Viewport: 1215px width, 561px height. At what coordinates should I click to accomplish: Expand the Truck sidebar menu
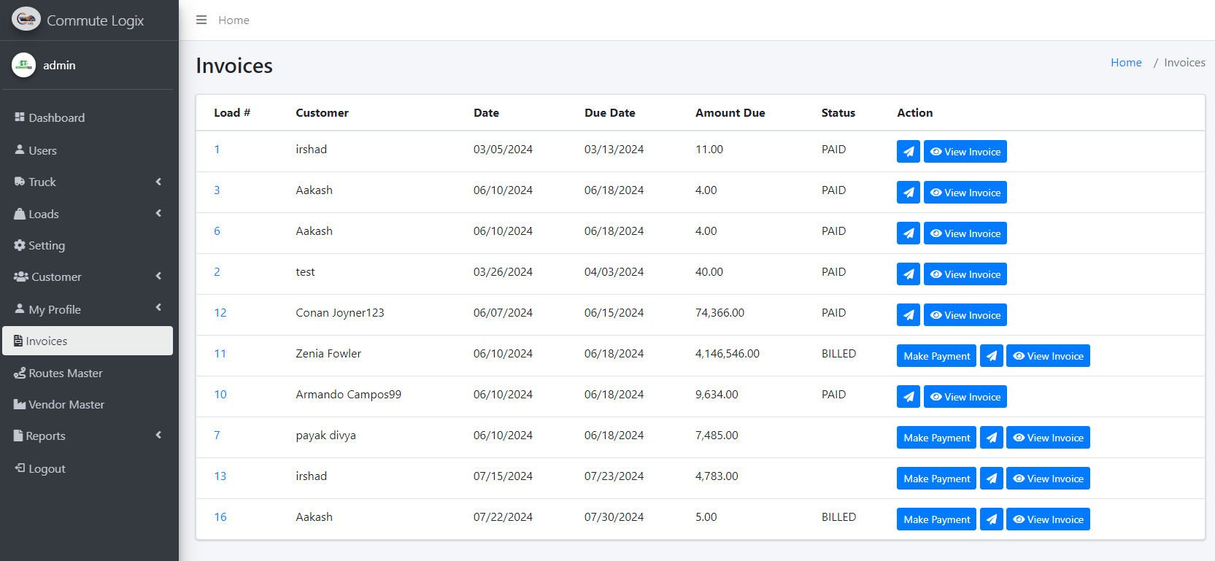coord(88,182)
